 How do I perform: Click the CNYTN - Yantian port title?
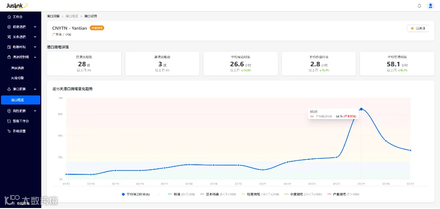[69, 28]
